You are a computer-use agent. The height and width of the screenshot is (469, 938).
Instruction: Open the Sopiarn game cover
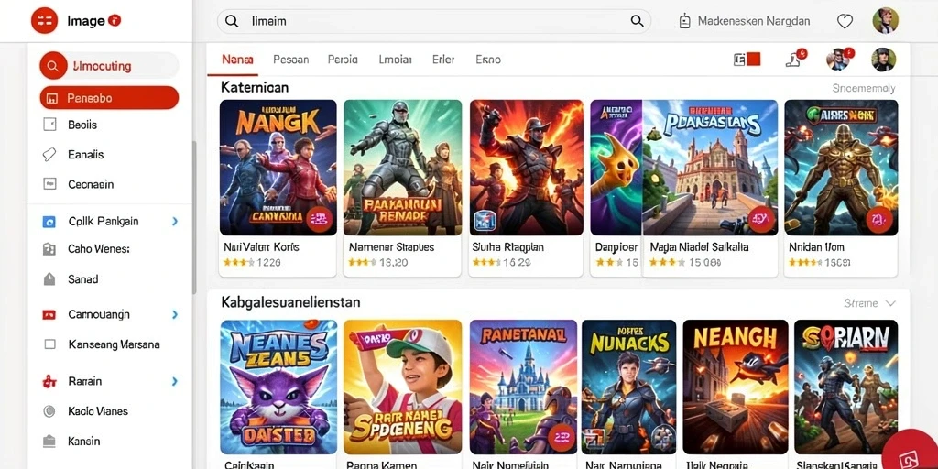(845, 387)
